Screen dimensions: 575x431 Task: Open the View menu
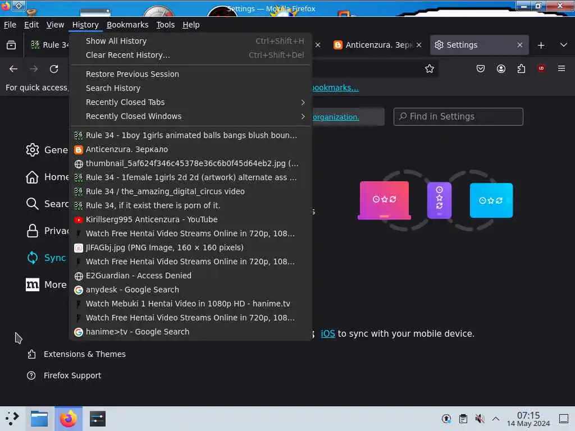[55, 25]
